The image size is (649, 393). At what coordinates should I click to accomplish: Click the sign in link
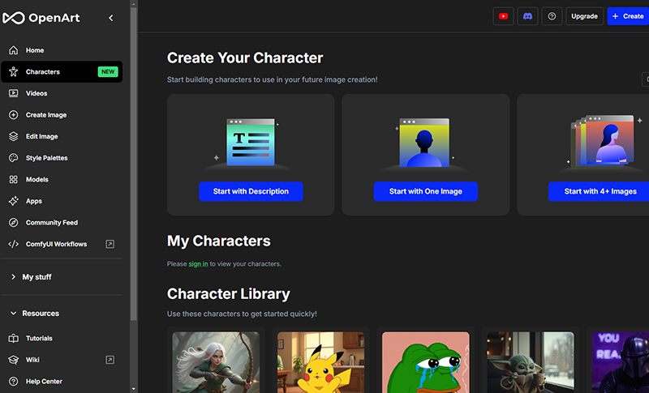coord(198,263)
